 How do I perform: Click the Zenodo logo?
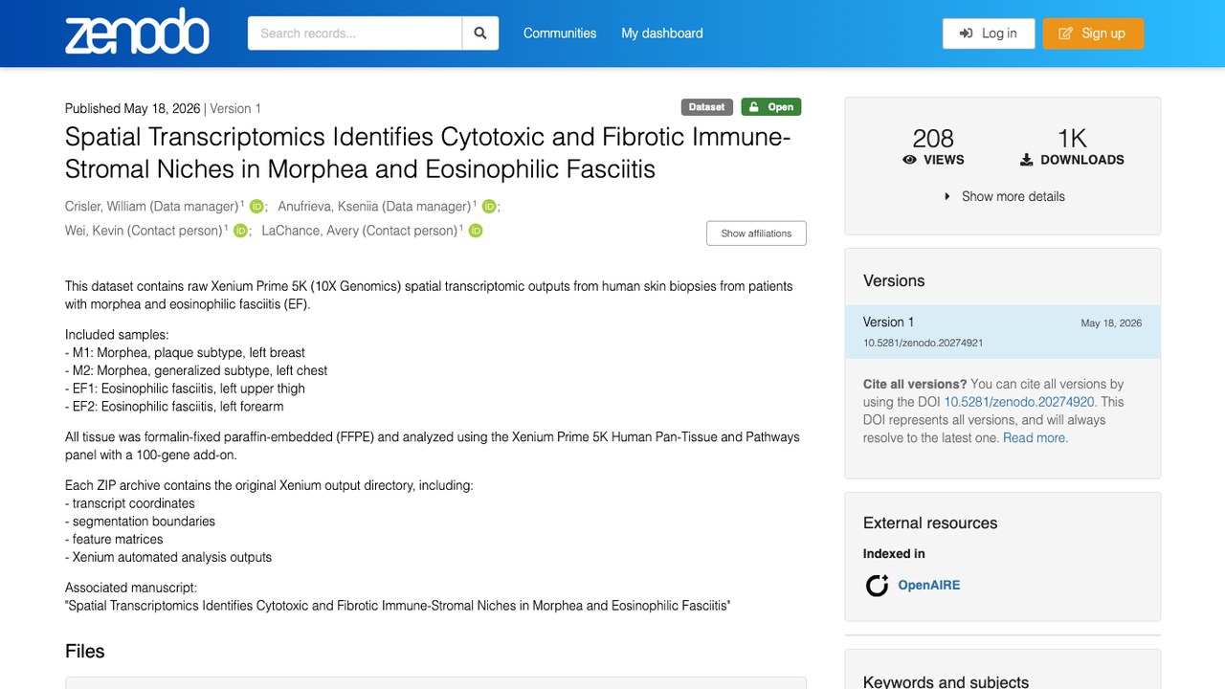point(137,33)
